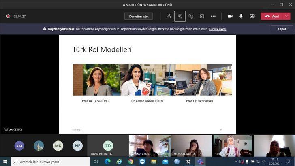Open Microsoft Edge from taskbar

[108, 162]
